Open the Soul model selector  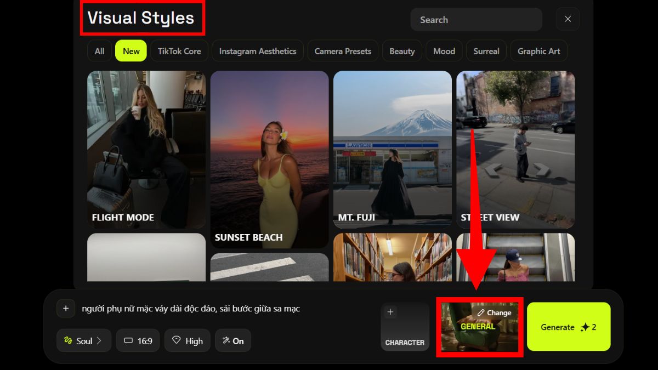click(x=84, y=340)
